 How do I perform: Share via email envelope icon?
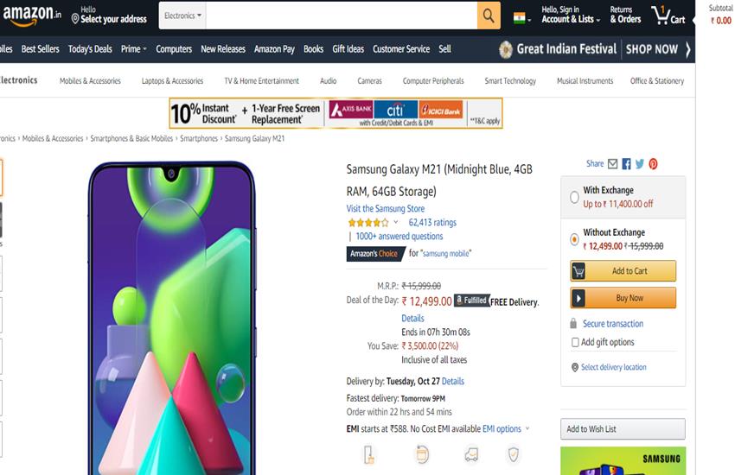click(612, 163)
